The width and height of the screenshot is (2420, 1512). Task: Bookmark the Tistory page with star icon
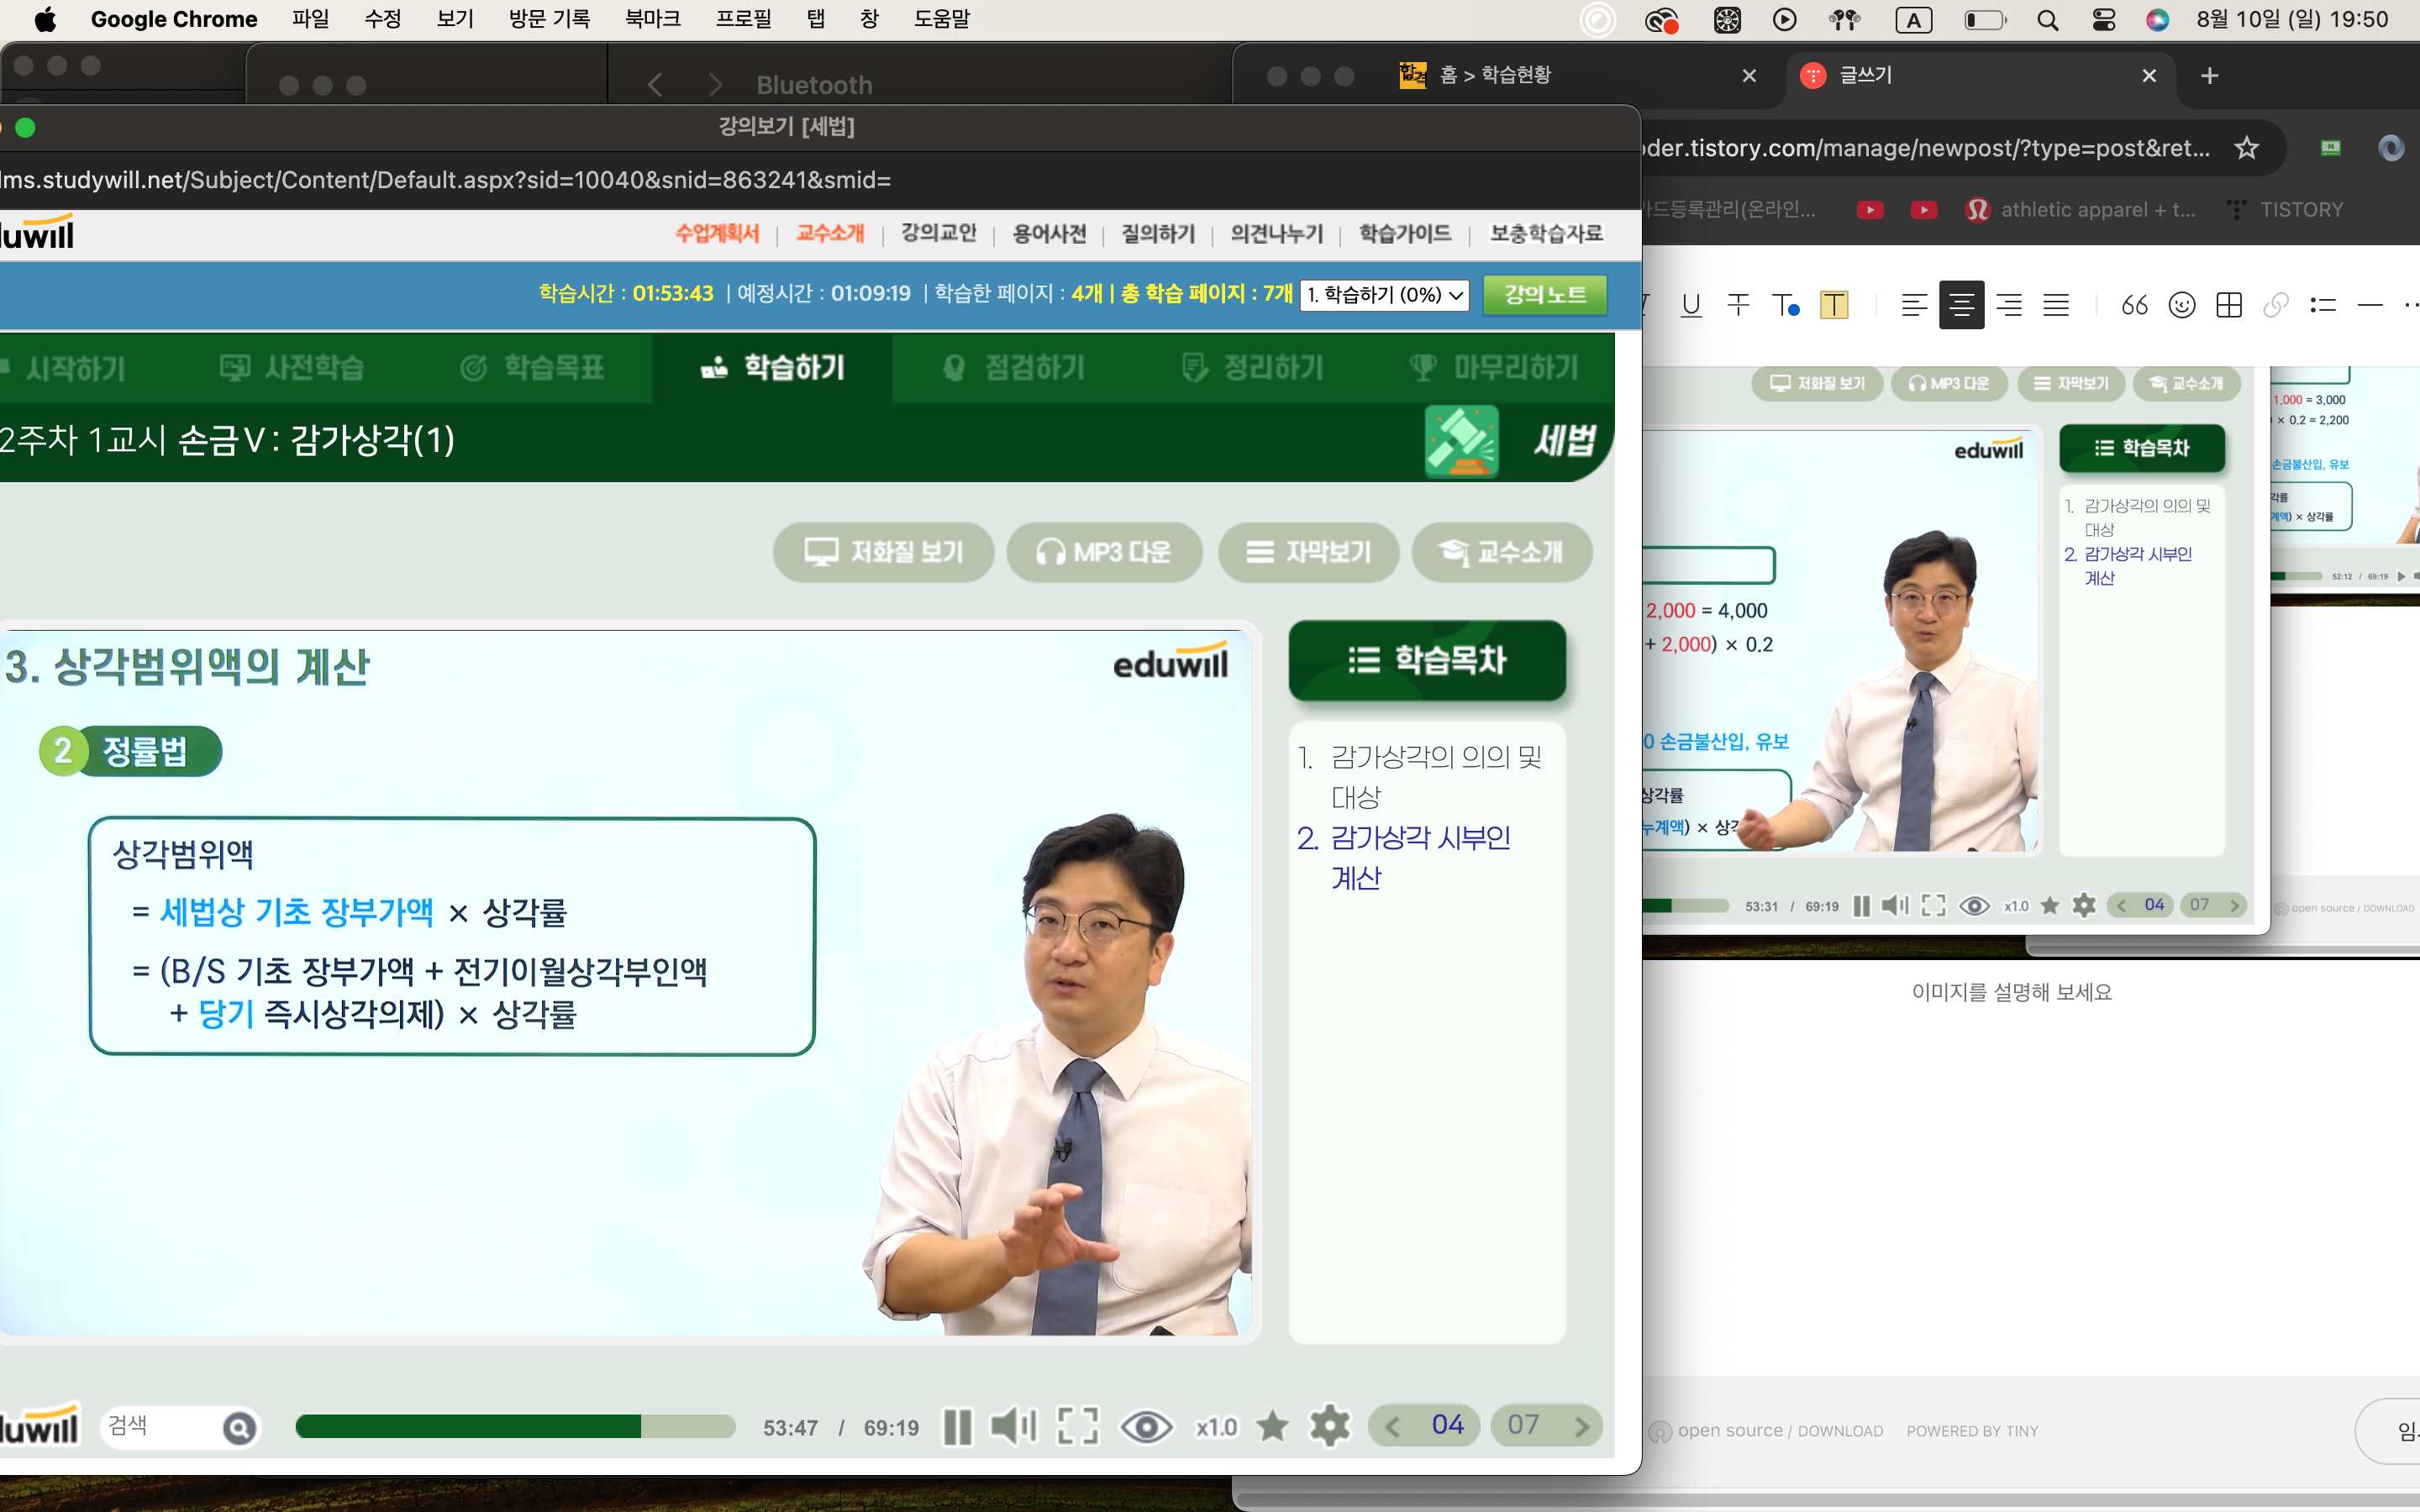2247,148
